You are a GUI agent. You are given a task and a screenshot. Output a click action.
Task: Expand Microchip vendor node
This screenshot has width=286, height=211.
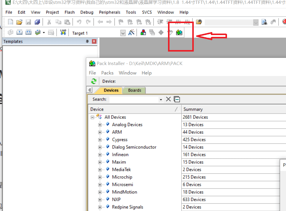click(100, 177)
